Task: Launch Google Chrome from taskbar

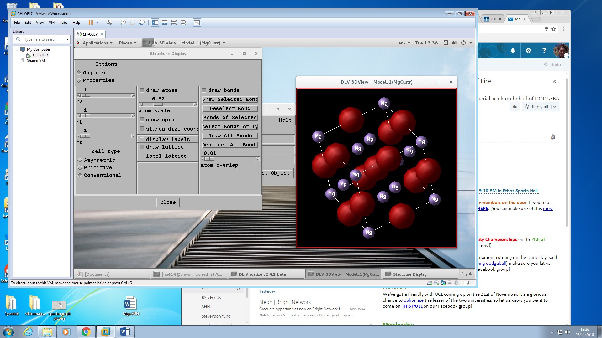Action: pos(86,332)
